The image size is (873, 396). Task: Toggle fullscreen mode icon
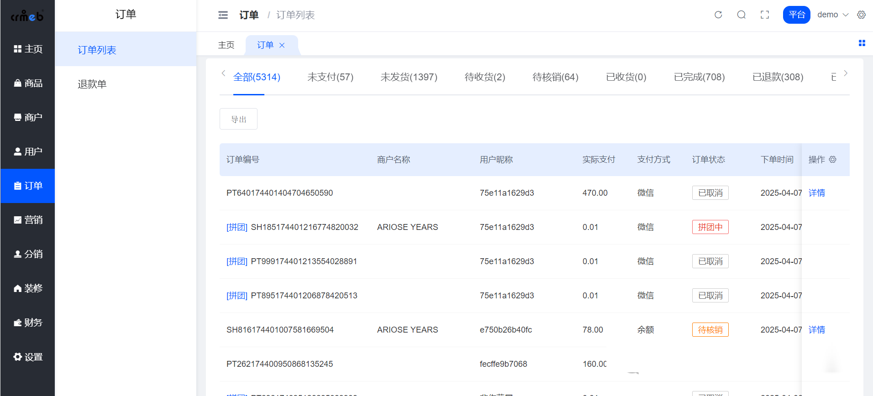(x=765, y=15)
